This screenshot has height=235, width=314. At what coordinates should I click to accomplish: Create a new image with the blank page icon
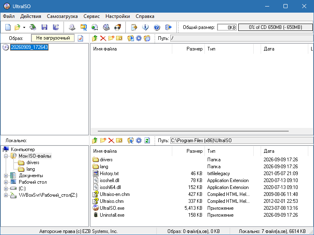coord(8,27)
